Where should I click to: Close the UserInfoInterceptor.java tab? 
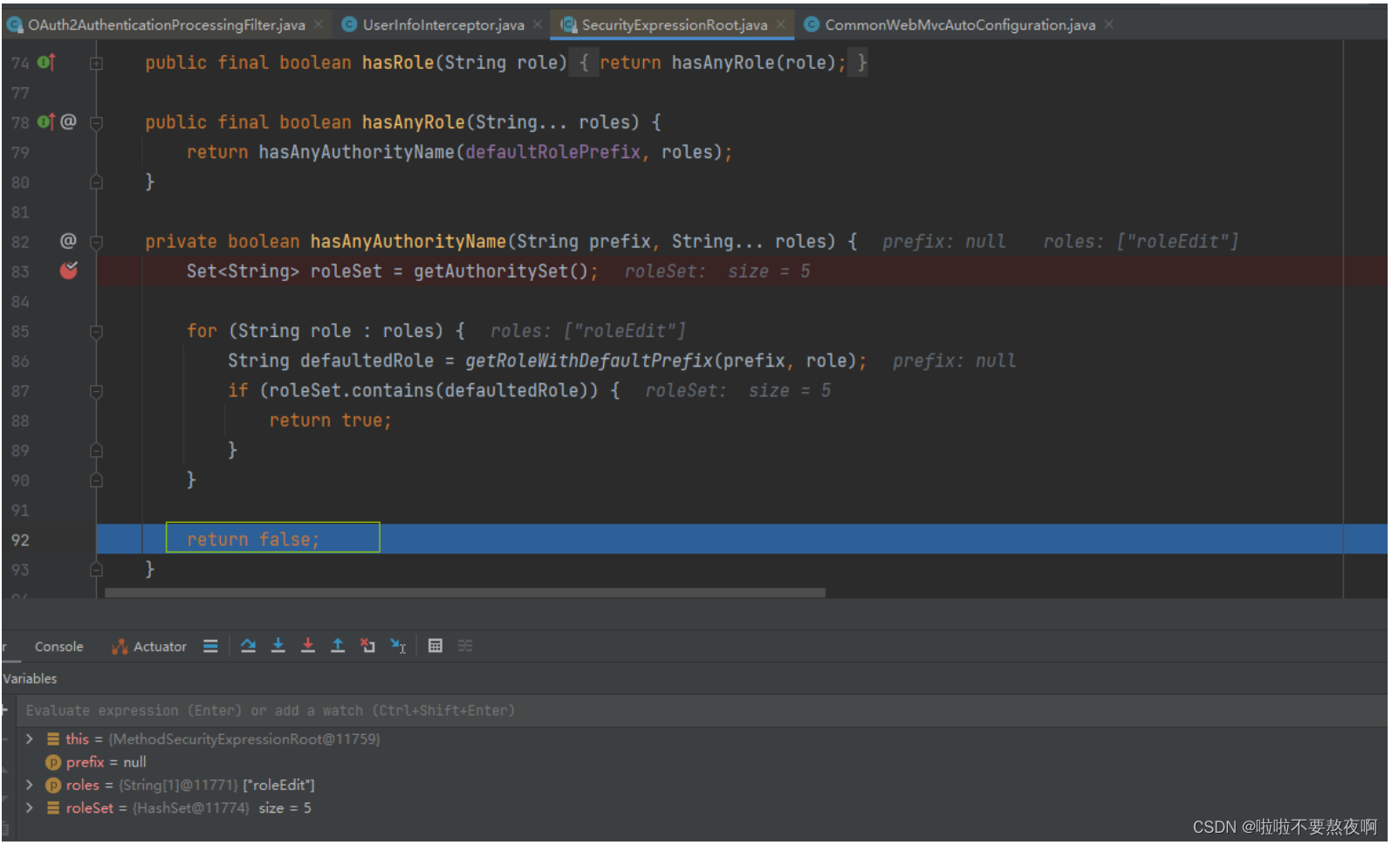(538, 24)
